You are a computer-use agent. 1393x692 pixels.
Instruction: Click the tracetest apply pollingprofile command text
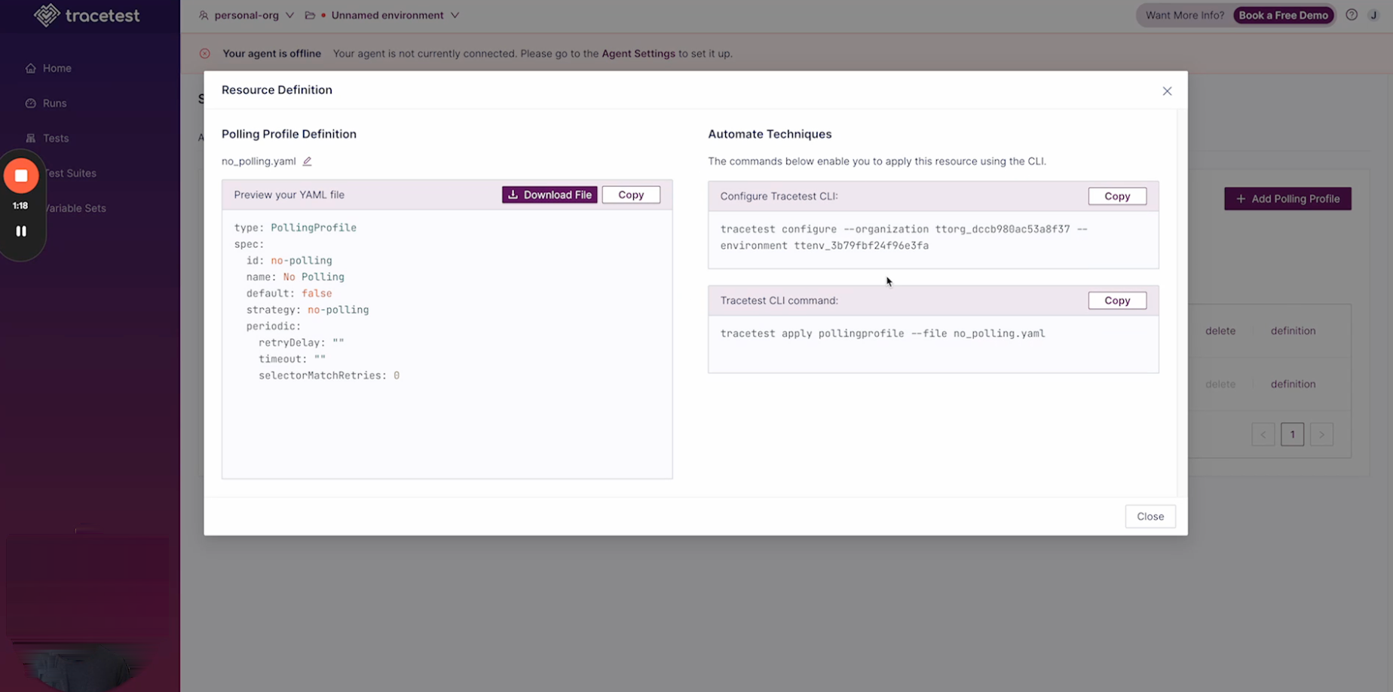(883, 333)
